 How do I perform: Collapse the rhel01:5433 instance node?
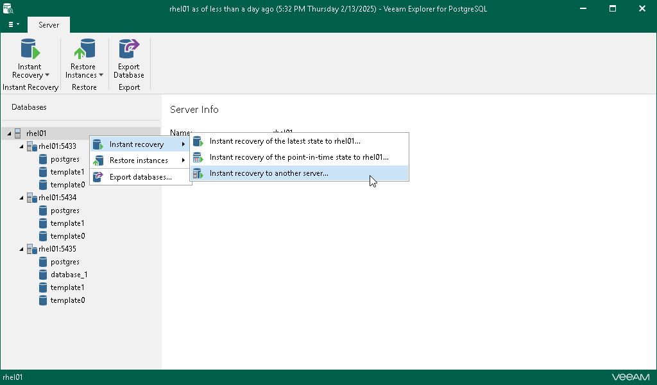[21, 147]
